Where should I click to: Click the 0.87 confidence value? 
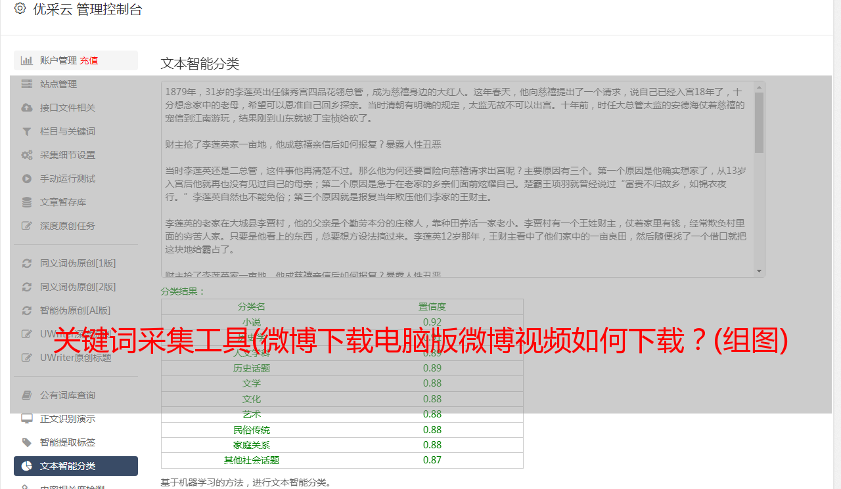(432, 460)
